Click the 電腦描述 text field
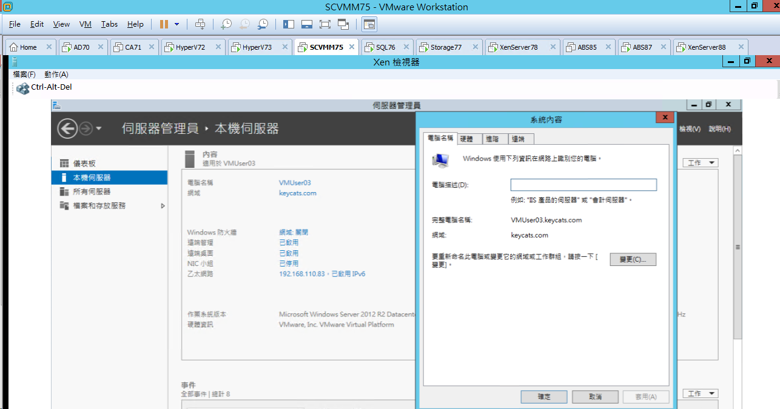Image resolution: width=780 pixels, height=409 pixels. [x=583, y=185]
